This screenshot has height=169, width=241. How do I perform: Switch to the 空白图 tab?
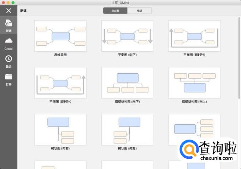coord(115,11)
